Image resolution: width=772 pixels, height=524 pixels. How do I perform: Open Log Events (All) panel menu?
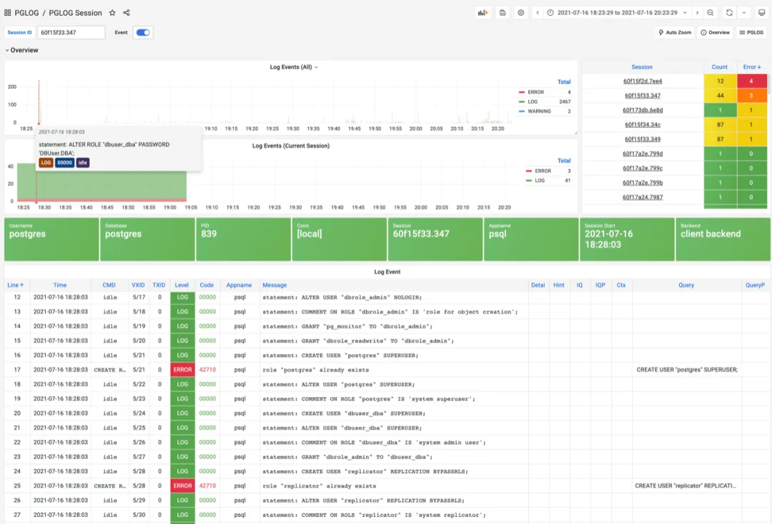tap(294, 67)
